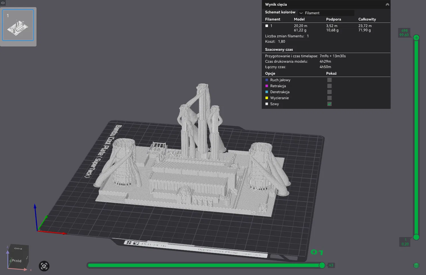The height and width of the screenshot is (275, 426).
Task: Click the perspective view toggle icon
Action: click(x=44, y=266)
